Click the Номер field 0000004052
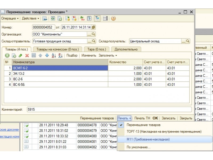The height and width of the screenshot is (160, 213). (x=44, y=27)
